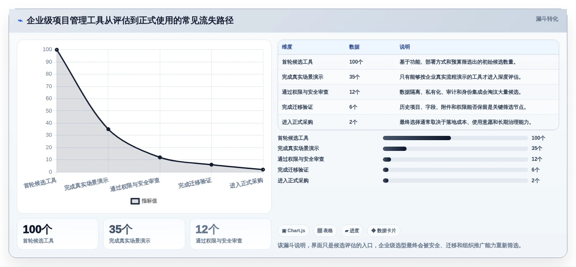Click the 35个 value in table
Screen dimensions: 576x267
354,77
